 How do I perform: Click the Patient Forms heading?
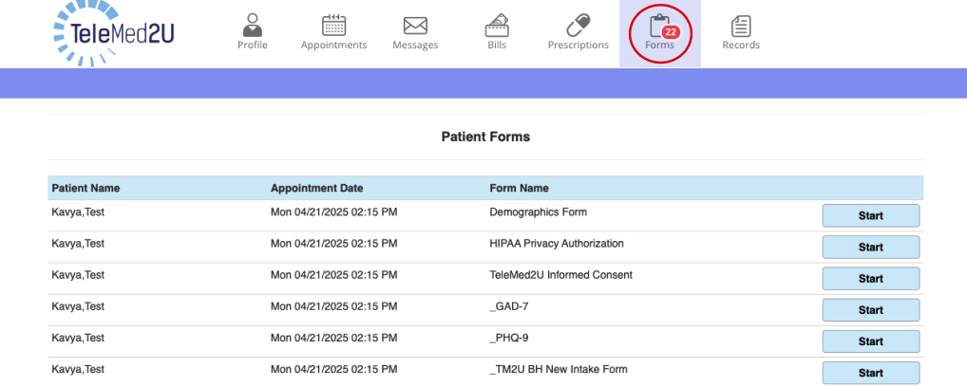click(485, 137)
